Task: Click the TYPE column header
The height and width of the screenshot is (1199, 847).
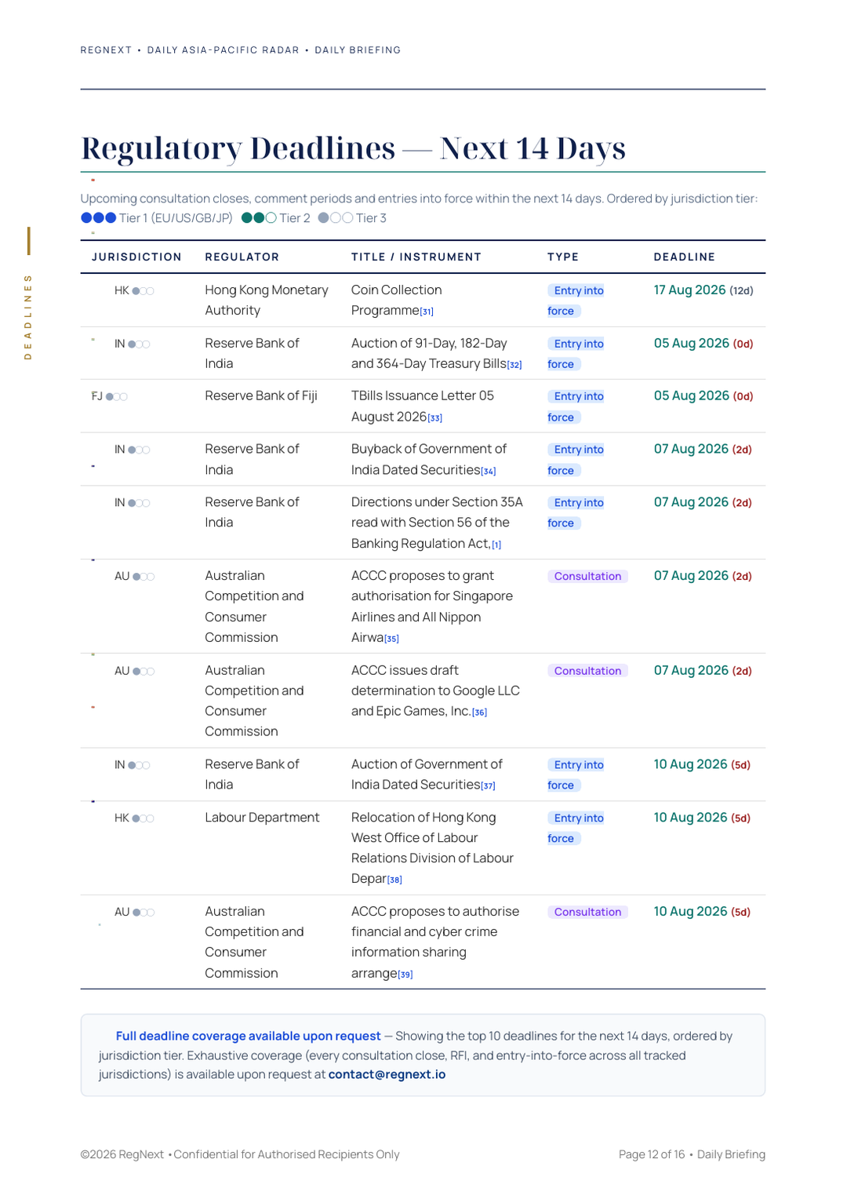Action: 562,257
